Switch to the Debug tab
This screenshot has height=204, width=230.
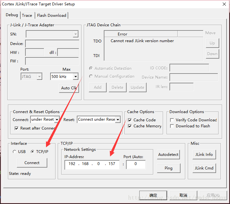(x=12, y=15)
